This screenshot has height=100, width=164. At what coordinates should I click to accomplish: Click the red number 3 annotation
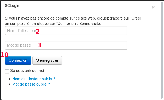[x=39, y=45]
